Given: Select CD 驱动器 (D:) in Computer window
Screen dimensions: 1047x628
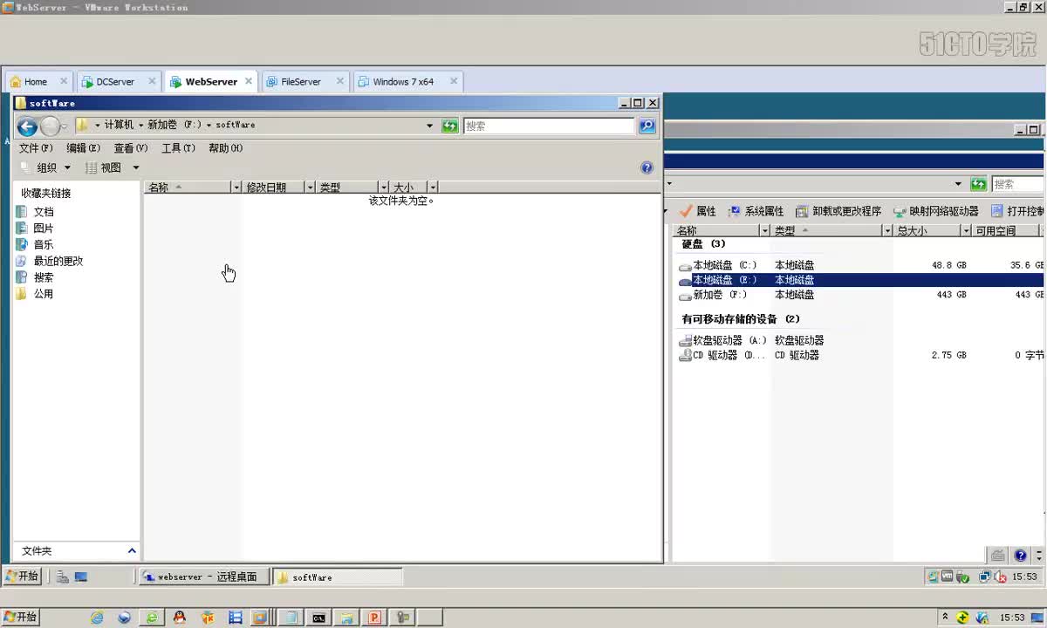Looking at the screenshot, I should point(723,355).
